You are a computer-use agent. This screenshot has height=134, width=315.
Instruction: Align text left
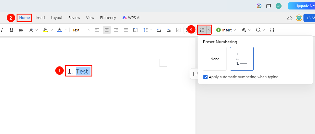point(97,30)
